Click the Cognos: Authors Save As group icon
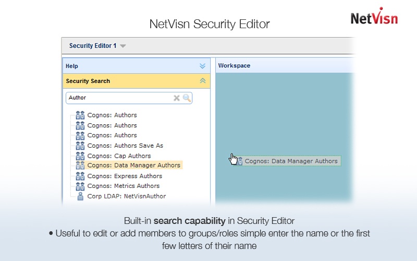Image resolution: width=417 pixels, height=261 pixels. pos(80,146)
